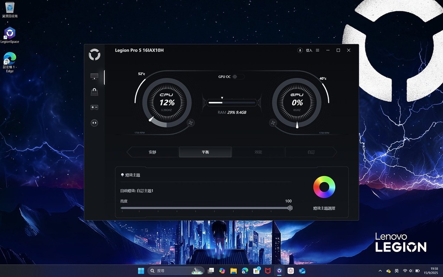This screenshot has height=277, width=443.
Task: Click the 燈效主題 section heading
Action: point(132,175)
